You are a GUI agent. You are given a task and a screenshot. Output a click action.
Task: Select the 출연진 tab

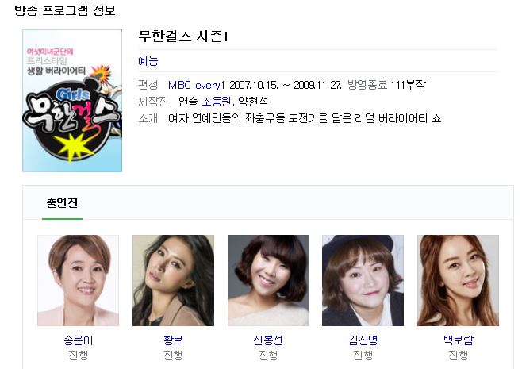point(62,203)
